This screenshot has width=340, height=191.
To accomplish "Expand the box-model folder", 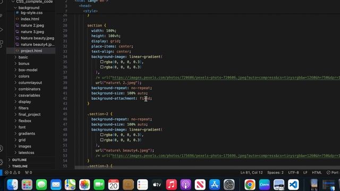I will (x=28, y=70).
